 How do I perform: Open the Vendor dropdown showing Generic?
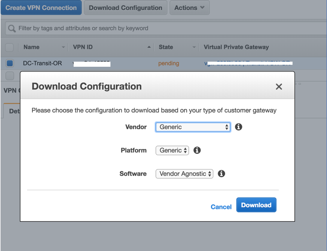click(x=193, y=127)
